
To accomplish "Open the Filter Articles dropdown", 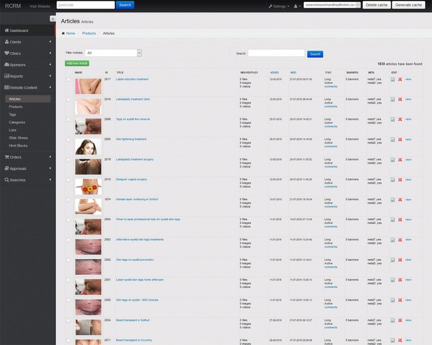I will click(113, 53).
